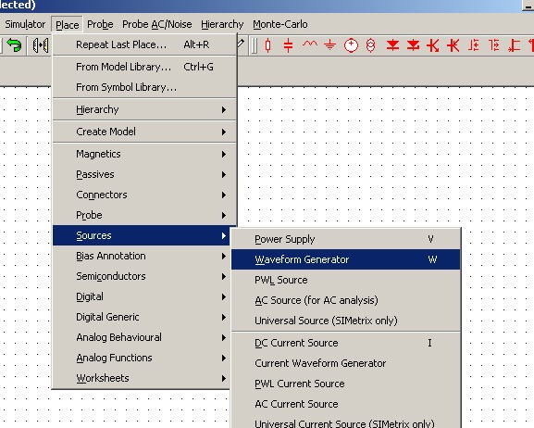Select the diode symbol in toolbar
Viewport: 534px width, 428px height.
tap(392, 45)
